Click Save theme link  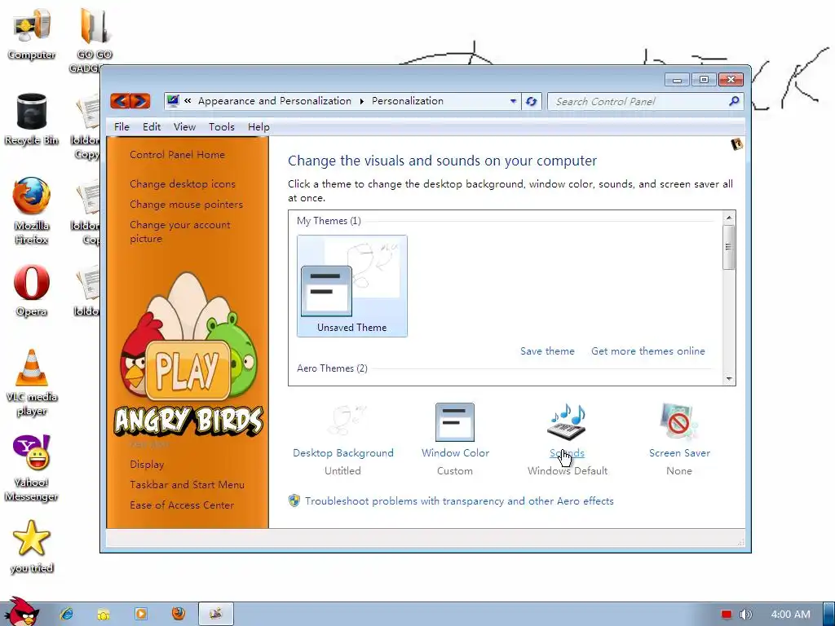547,350
